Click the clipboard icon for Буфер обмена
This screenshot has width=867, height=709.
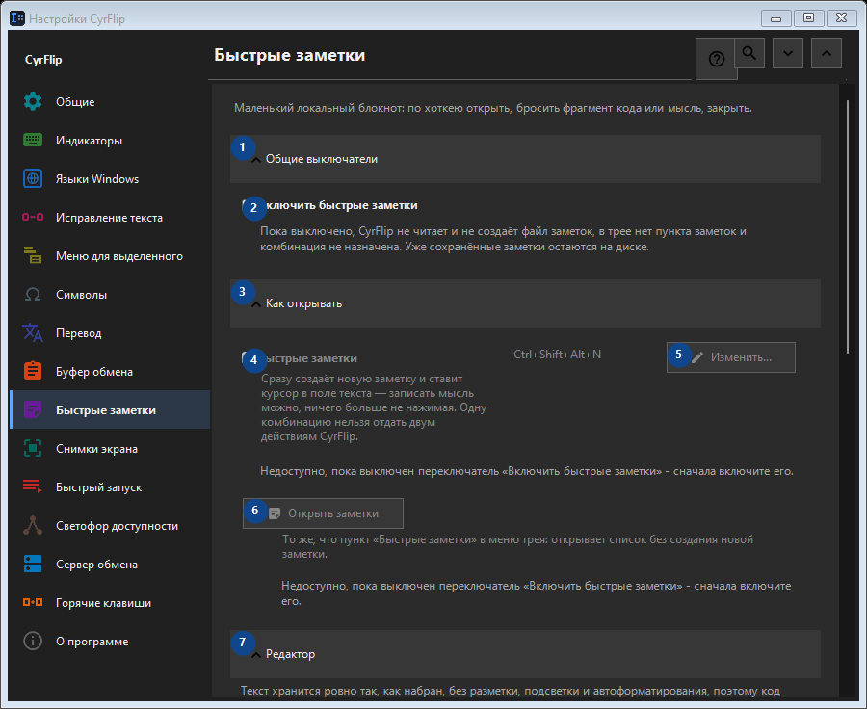(x=33, y=372)
